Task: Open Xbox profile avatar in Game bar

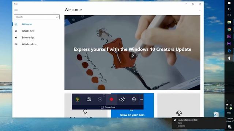Action: pos(77,99)
